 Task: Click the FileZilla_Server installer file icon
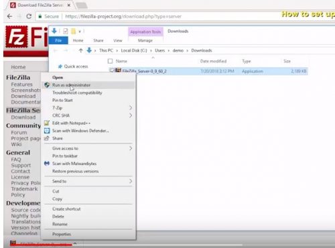[118, 70]
